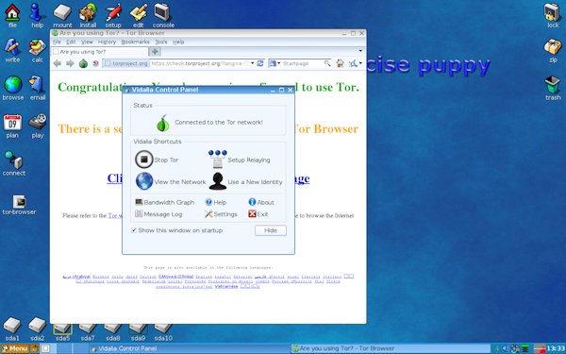Open the Help menu in Tor Browser

pos(178,42)
